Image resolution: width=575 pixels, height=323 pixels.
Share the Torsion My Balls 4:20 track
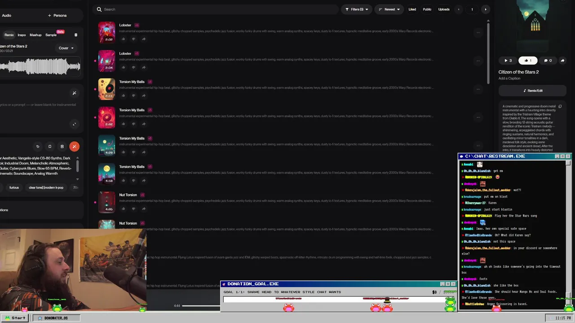[x=144, y=152]
